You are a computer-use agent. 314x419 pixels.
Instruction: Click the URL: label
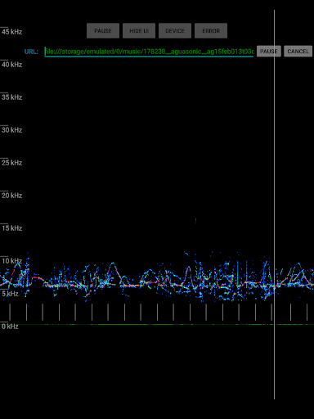point(31,52)
